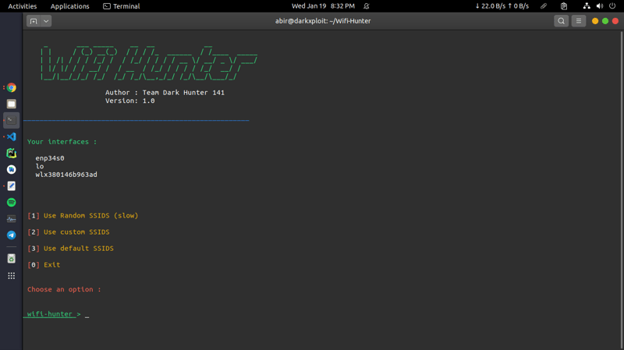Open a new terminal tab
This screenshot has height=350, width=624.
[x=34, y=21]
